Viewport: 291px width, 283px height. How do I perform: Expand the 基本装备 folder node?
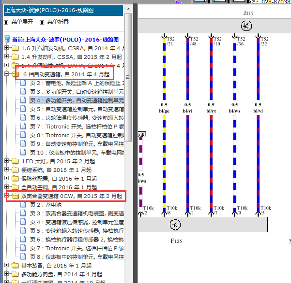point(6,265)
